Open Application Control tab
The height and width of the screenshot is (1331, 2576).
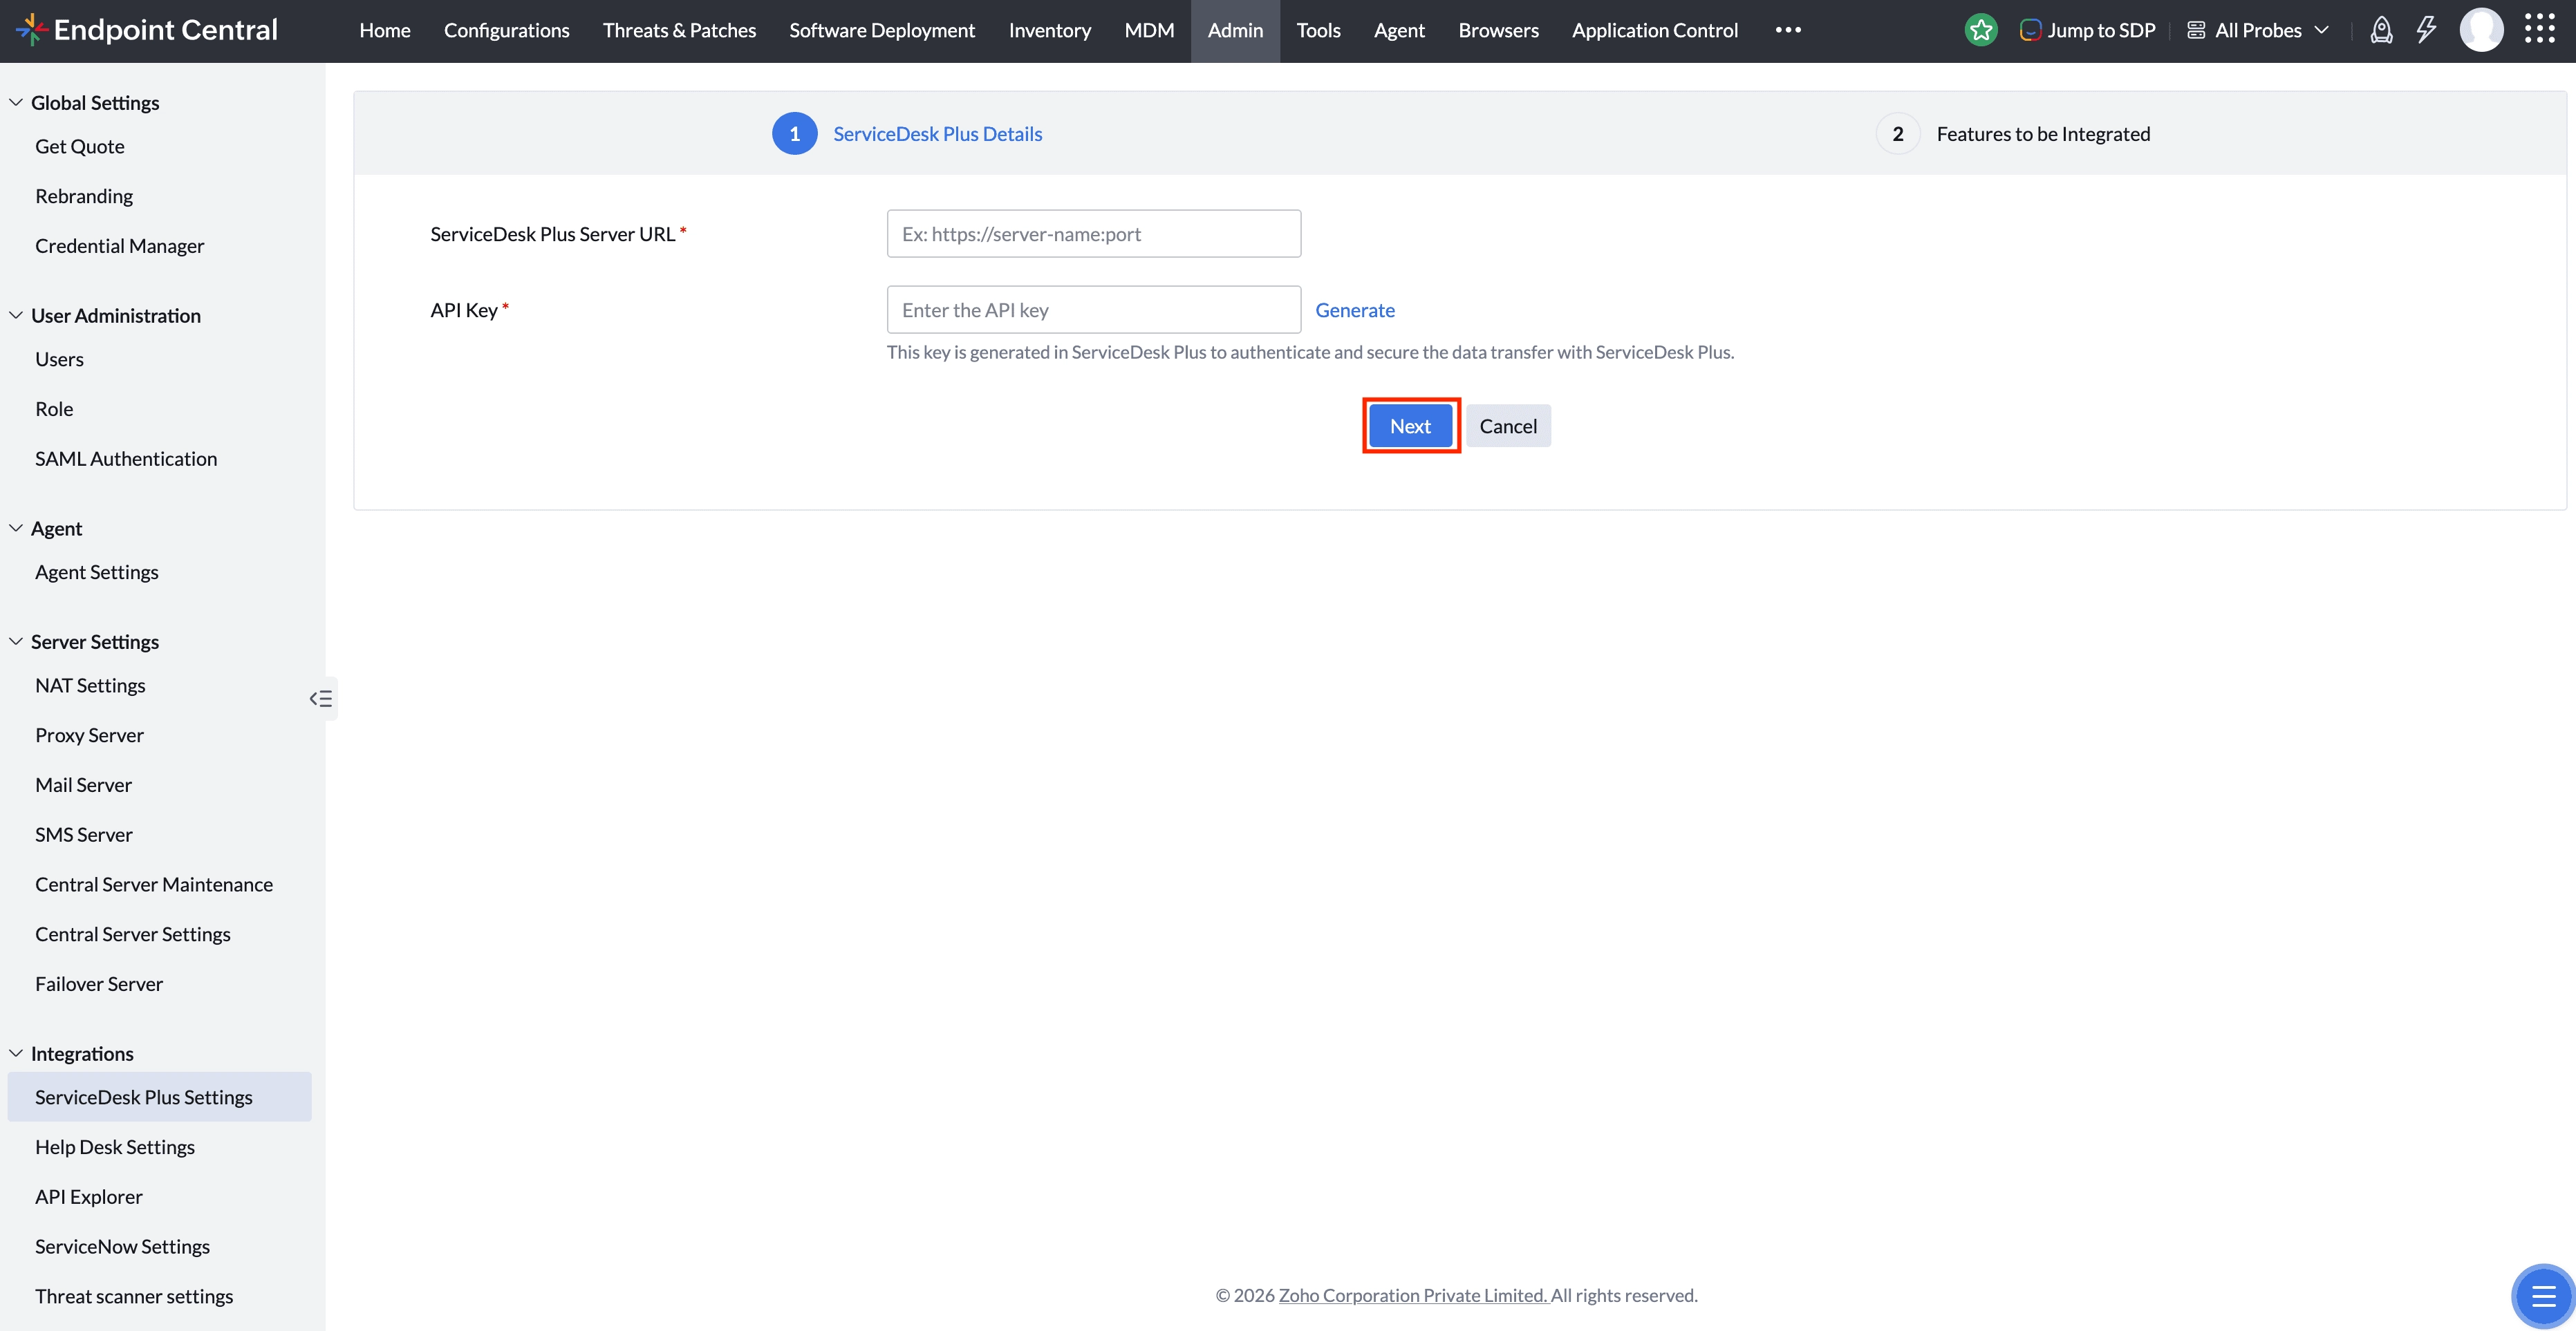point(1655,30)
